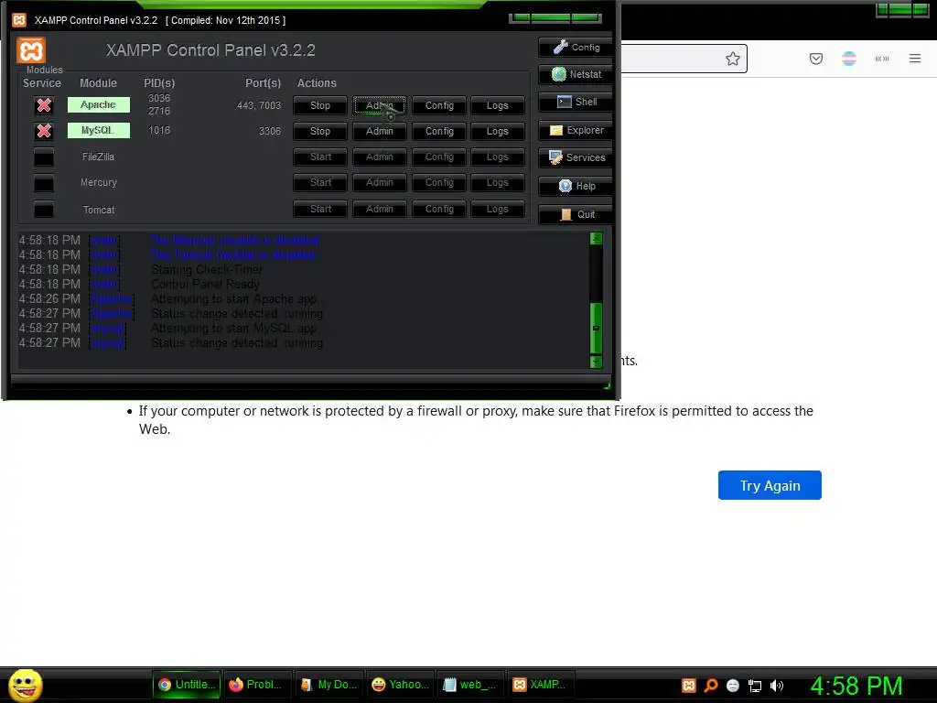The image size is (937, 703).
Task: Click the Firefox extension icon beside the menu
Action: tap(882, 59)
